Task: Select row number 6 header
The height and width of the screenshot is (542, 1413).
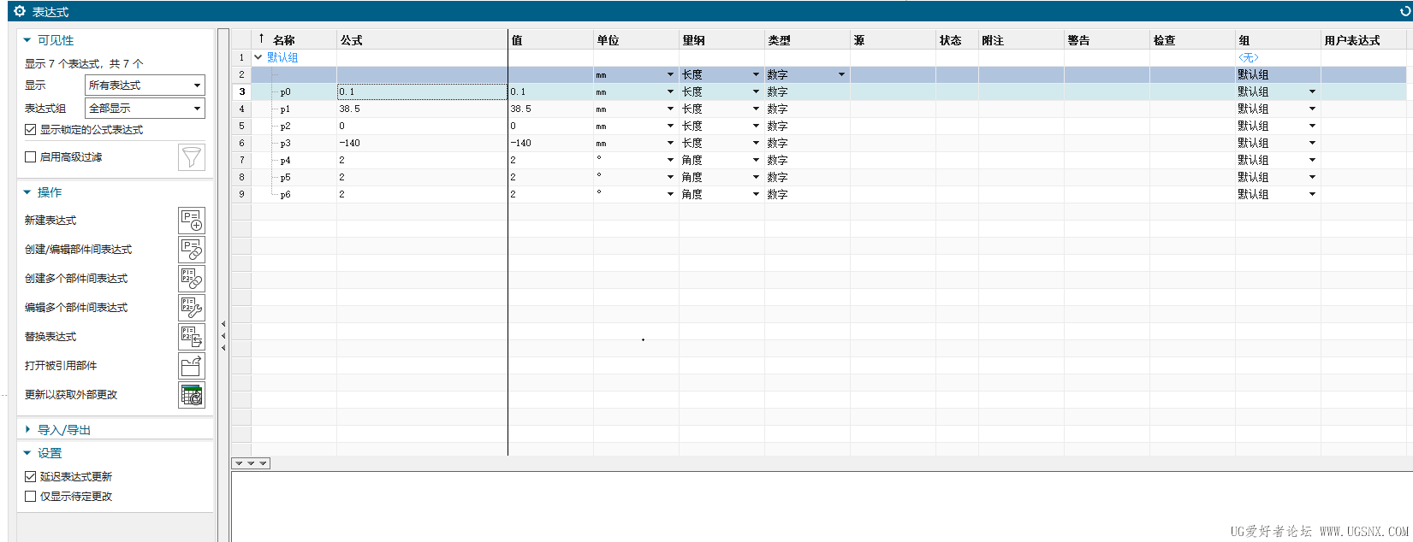Action: (x=241, y=143)
